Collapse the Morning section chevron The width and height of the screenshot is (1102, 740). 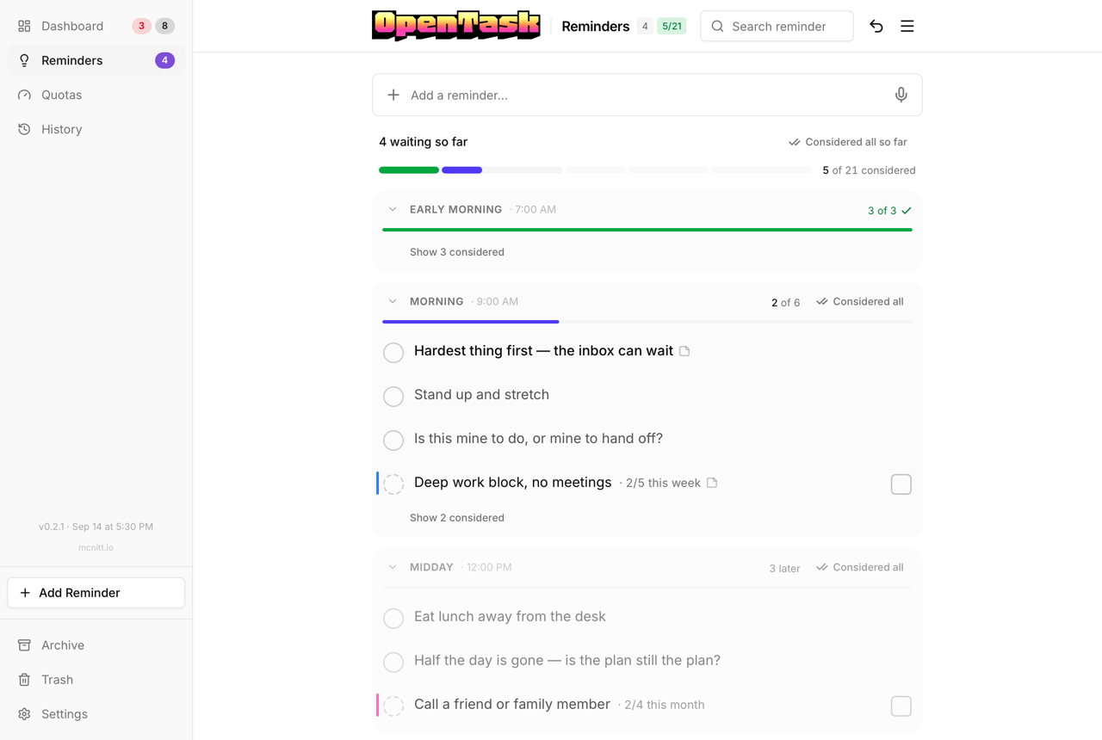[x=393, y=301]
